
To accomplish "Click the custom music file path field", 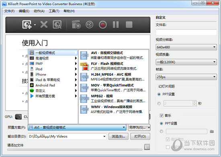I will point(186,132).
